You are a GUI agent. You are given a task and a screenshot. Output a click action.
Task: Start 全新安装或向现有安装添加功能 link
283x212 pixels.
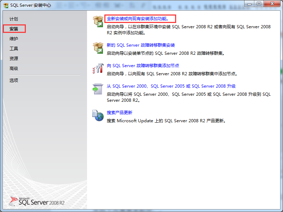coord(138,19)
